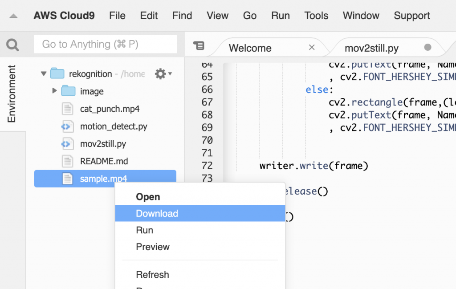Screen dimensions: 456x289
Task: Choose Run from the context menu
Action: 200,230
